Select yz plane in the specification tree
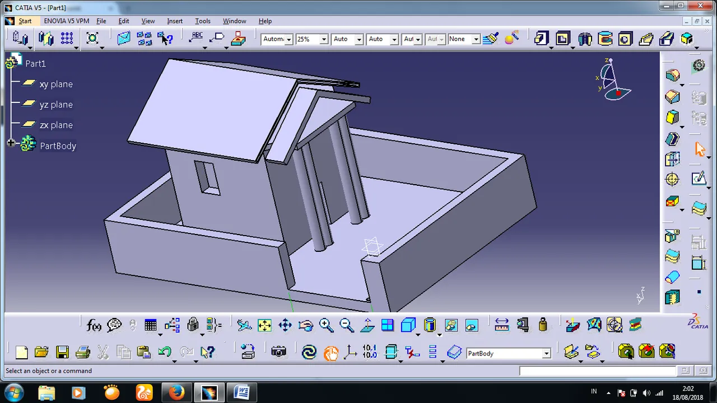 pos(56,105)
